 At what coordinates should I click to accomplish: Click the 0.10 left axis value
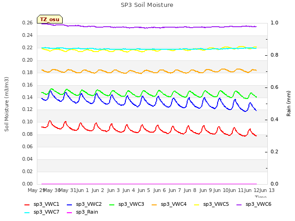click(28, 122)
